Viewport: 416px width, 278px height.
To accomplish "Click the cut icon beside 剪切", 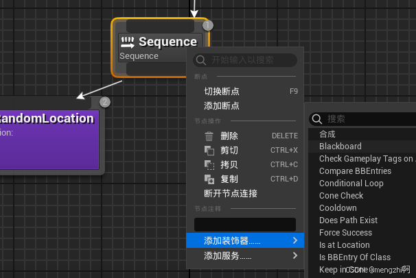I will [x=209, y=151].
